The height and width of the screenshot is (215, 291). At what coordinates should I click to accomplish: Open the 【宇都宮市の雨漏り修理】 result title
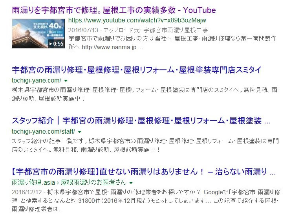click(144, 172)
